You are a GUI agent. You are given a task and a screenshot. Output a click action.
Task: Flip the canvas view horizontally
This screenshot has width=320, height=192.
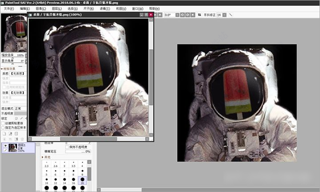point(199,15)
